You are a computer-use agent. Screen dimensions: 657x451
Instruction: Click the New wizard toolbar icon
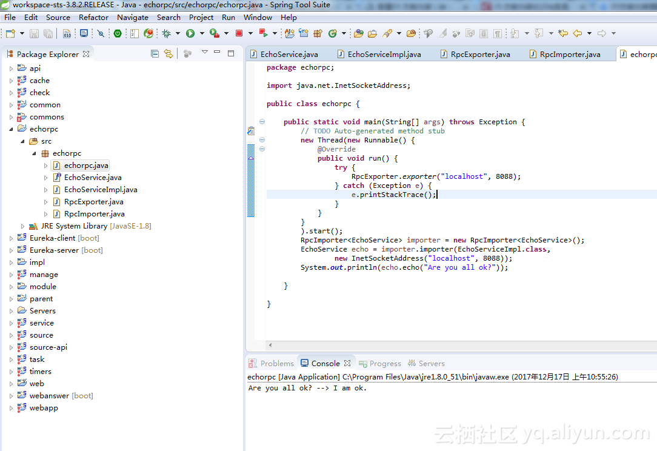(10, 33)
